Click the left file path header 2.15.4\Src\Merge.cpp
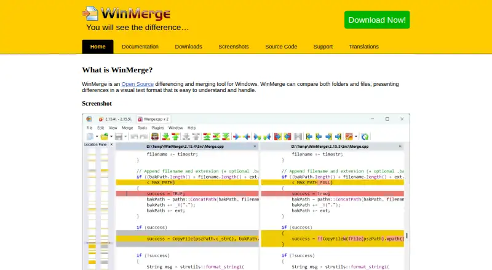The width and height of the screenshot is (492, 270). (x=185, y=146)
